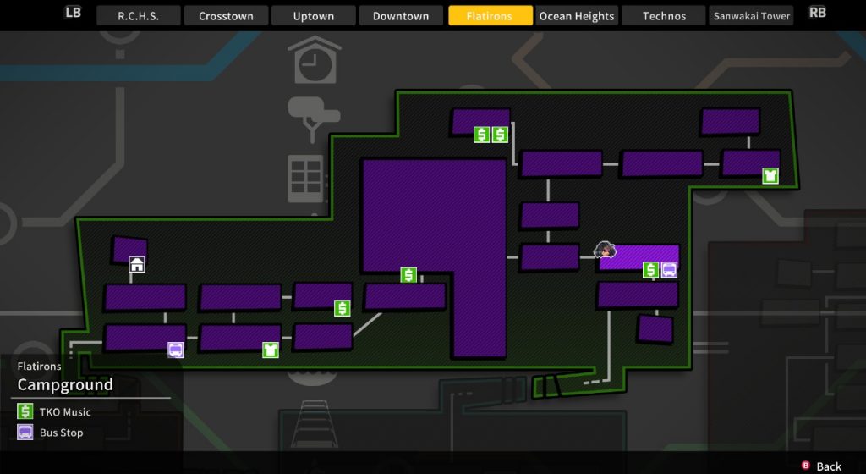The height and width of the screenshot is (474, 866).
Task: Switch to the Technos tab
Action: tap(664, 16)
